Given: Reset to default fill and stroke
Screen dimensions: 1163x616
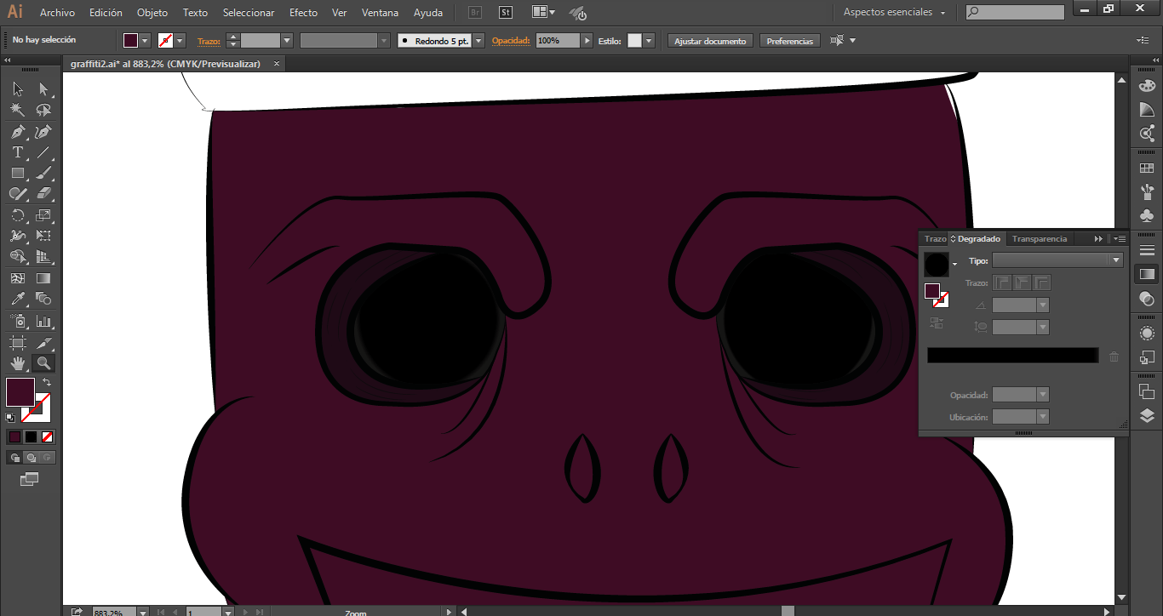Looking at the screenshot, I should click(10, 417).
